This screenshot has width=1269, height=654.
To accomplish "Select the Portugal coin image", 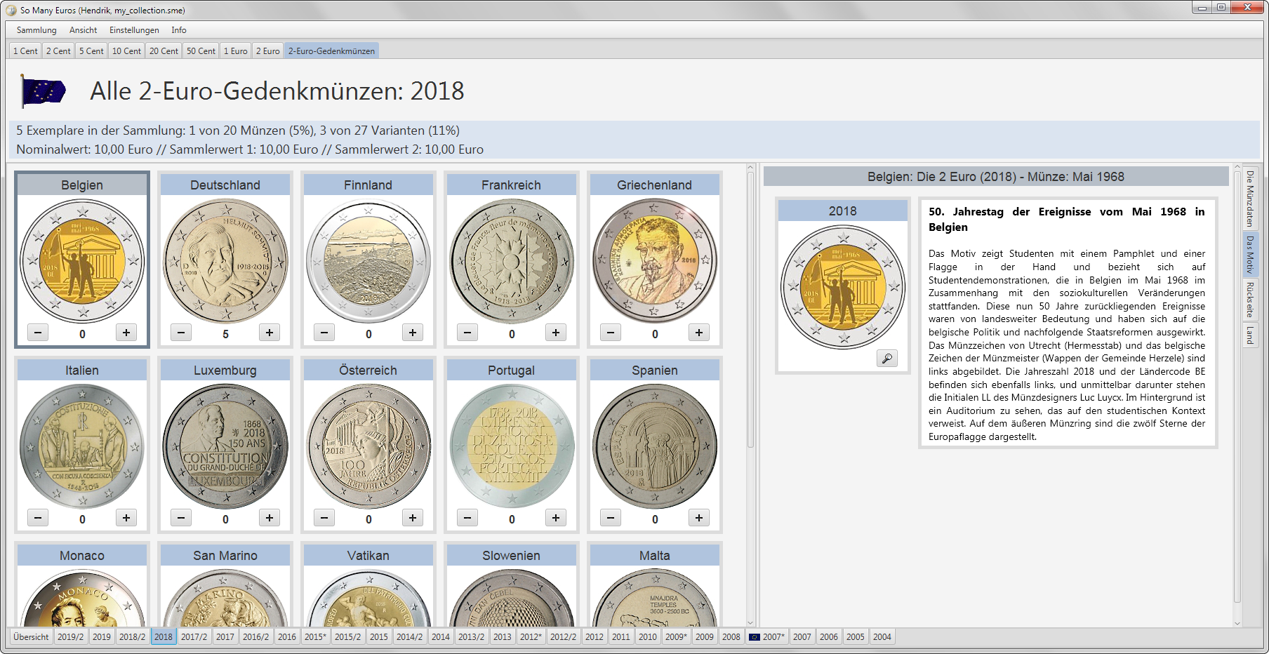I will point(512,446).
